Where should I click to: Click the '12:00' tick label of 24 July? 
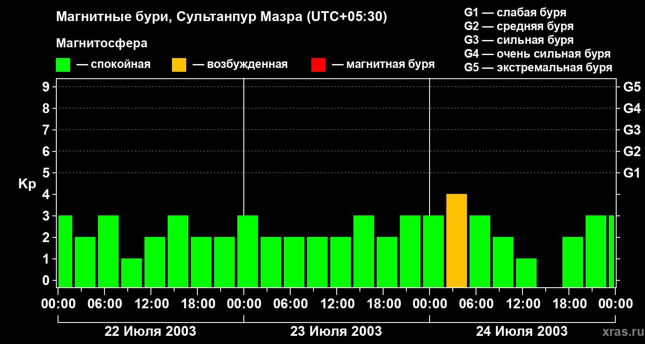(x=522, y=304)
